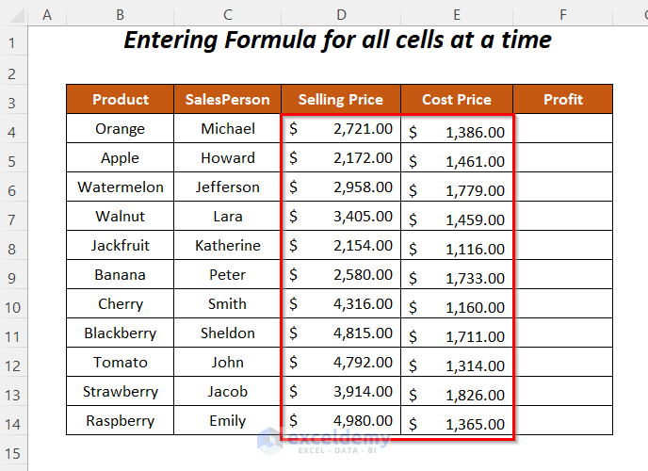Select column D header
This screenshot has height=471, width=648.
[x=341, y=14]
